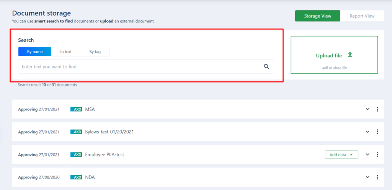
Task: Click the 'Search result 10 of 31 documents' text
Action: tap(47, 85)
